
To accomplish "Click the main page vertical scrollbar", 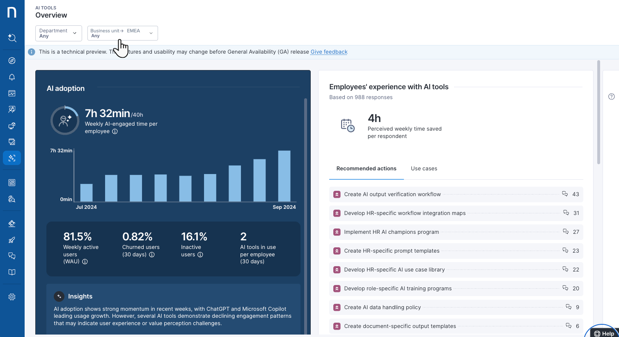I will pos(598,113).
